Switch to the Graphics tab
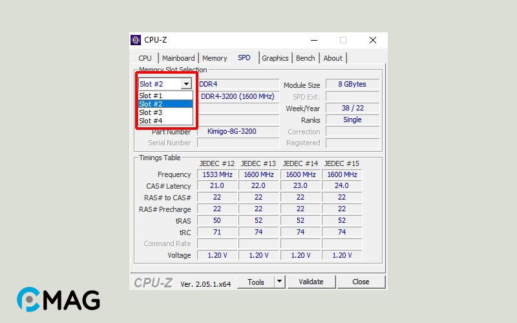Image resolution: width=517 pixels, height=323 pixels. tap(275, 58)
